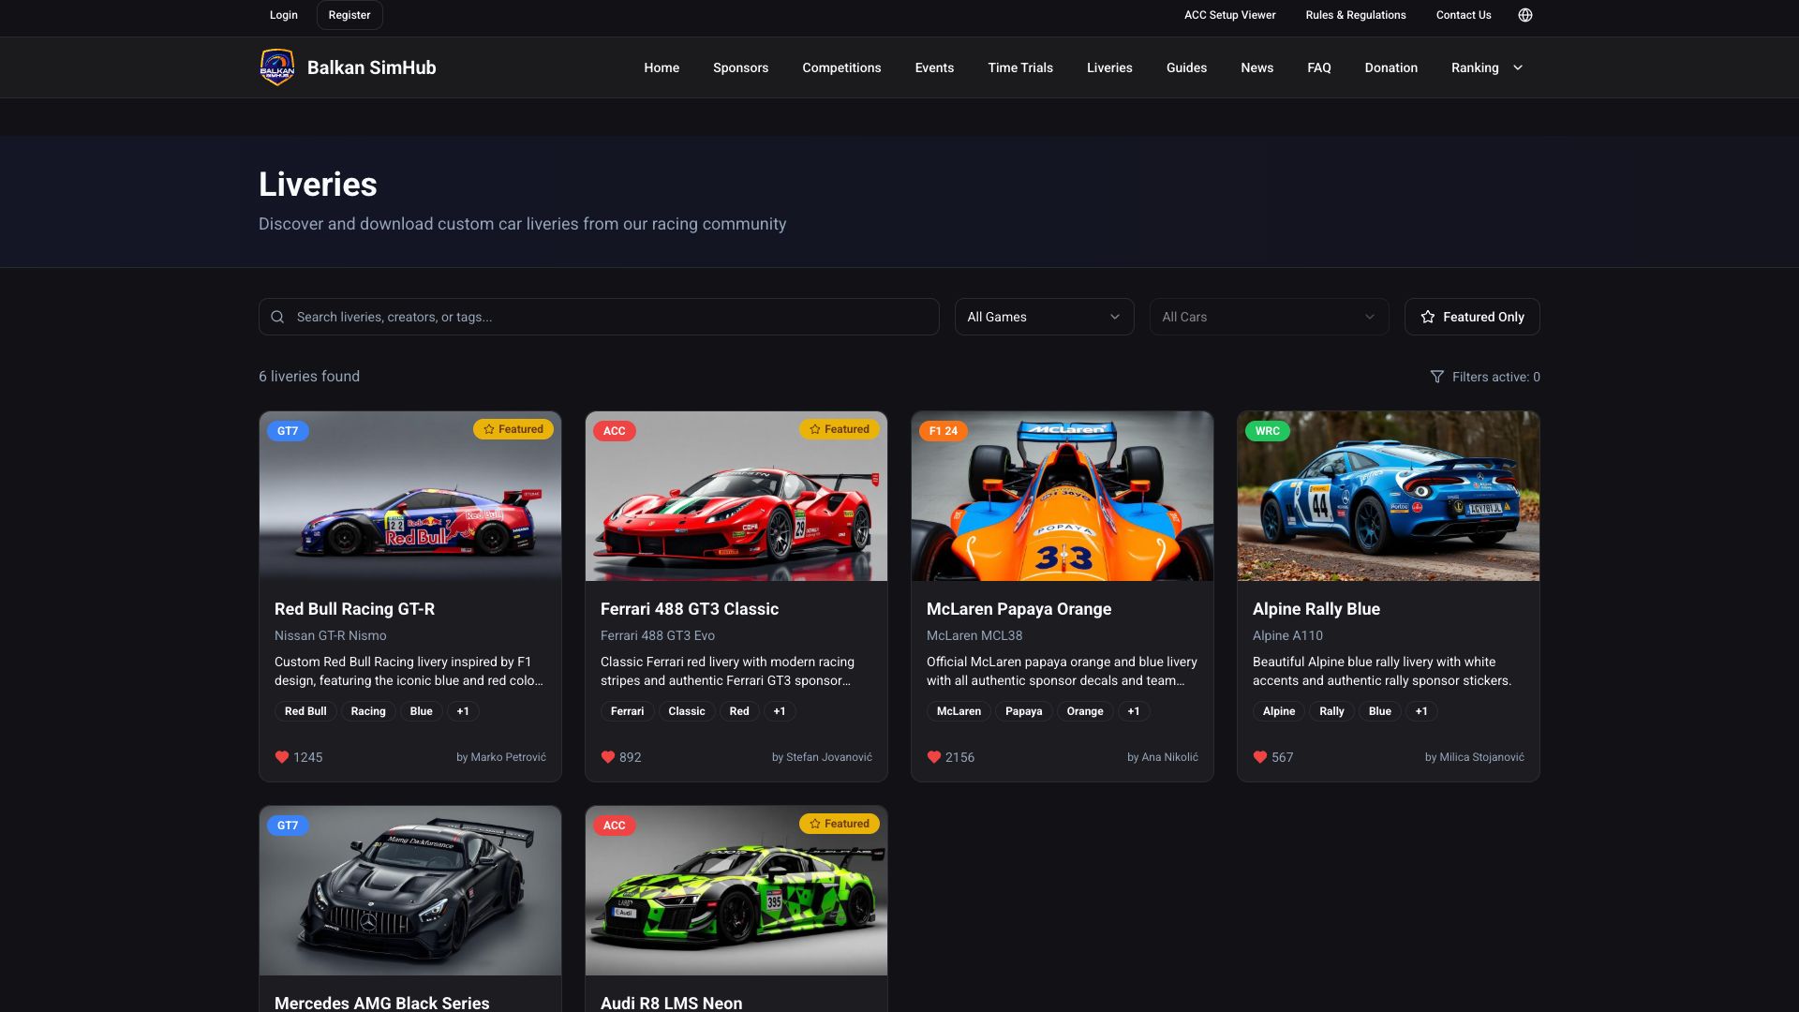Click the WRC badge on Alpine card

pyautogui.click(x=1267, y=431)
